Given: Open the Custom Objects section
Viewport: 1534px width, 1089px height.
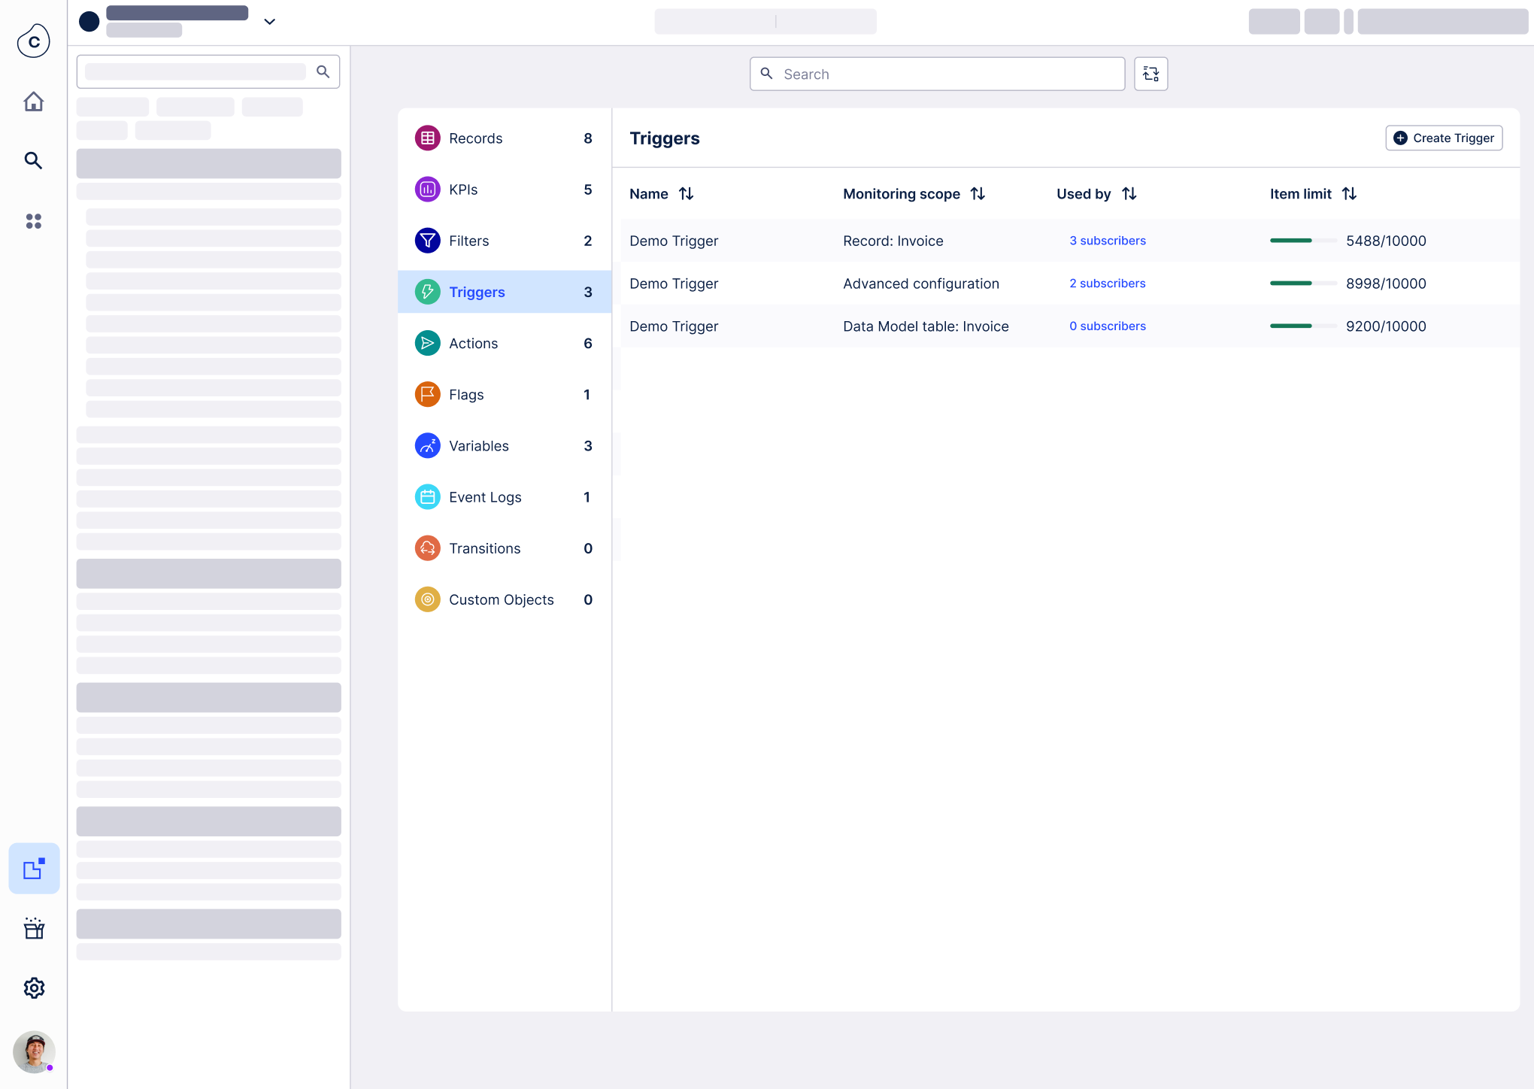Looking at the screenshot, I should [505, 599].
